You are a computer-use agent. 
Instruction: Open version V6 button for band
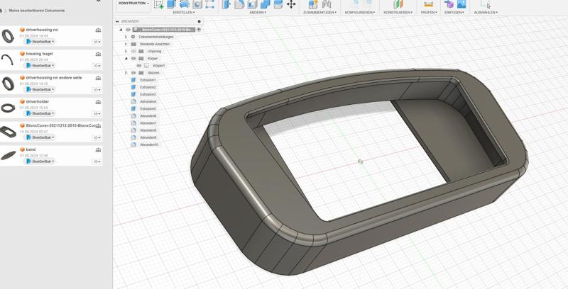97,161
